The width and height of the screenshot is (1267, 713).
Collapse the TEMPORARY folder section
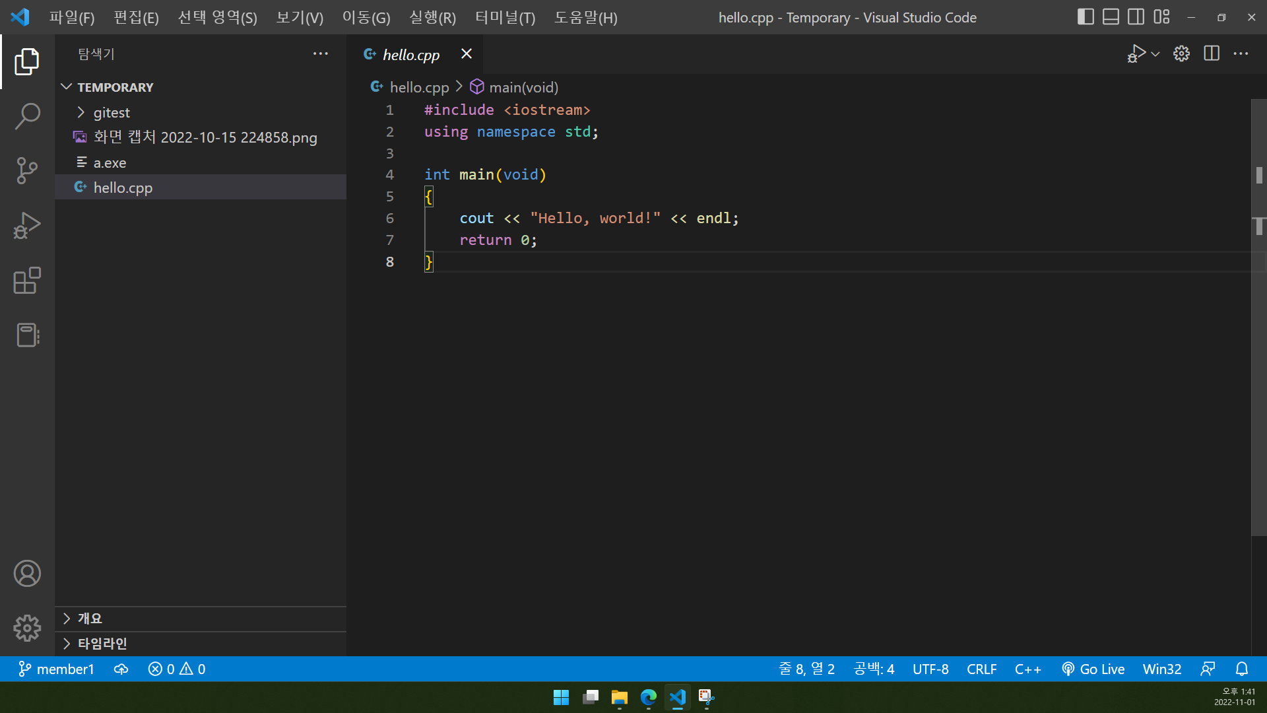pos(201,87)
